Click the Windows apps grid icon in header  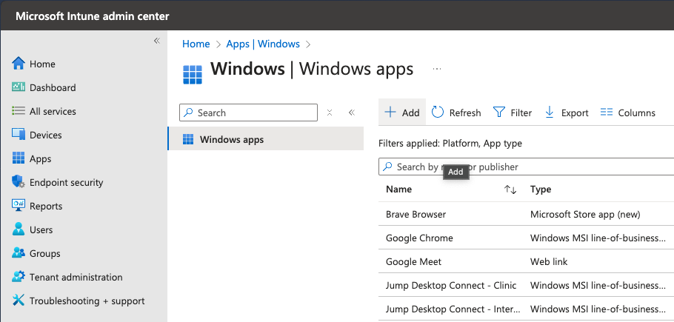pos(192,75)
